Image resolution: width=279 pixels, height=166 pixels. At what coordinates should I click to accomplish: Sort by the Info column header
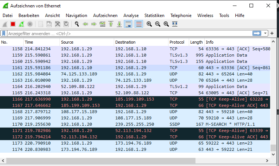pyautogui.click(x=237, y=42)
